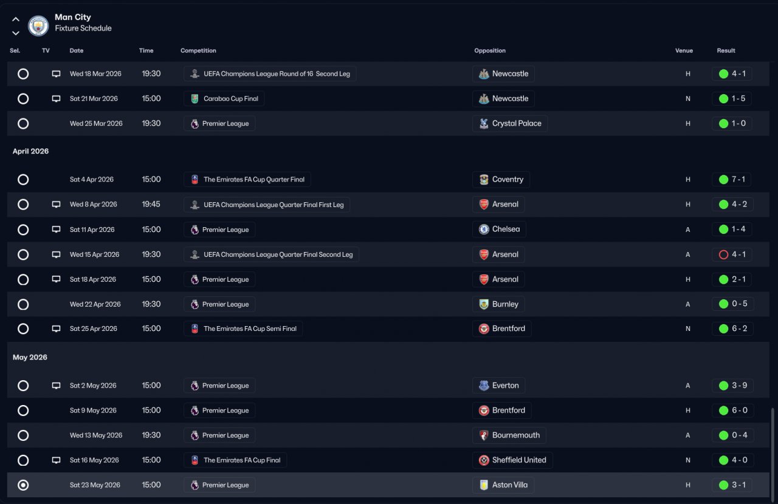
Task: Click the Carabao Cup competition logo
Action: [x=194, y=99]
